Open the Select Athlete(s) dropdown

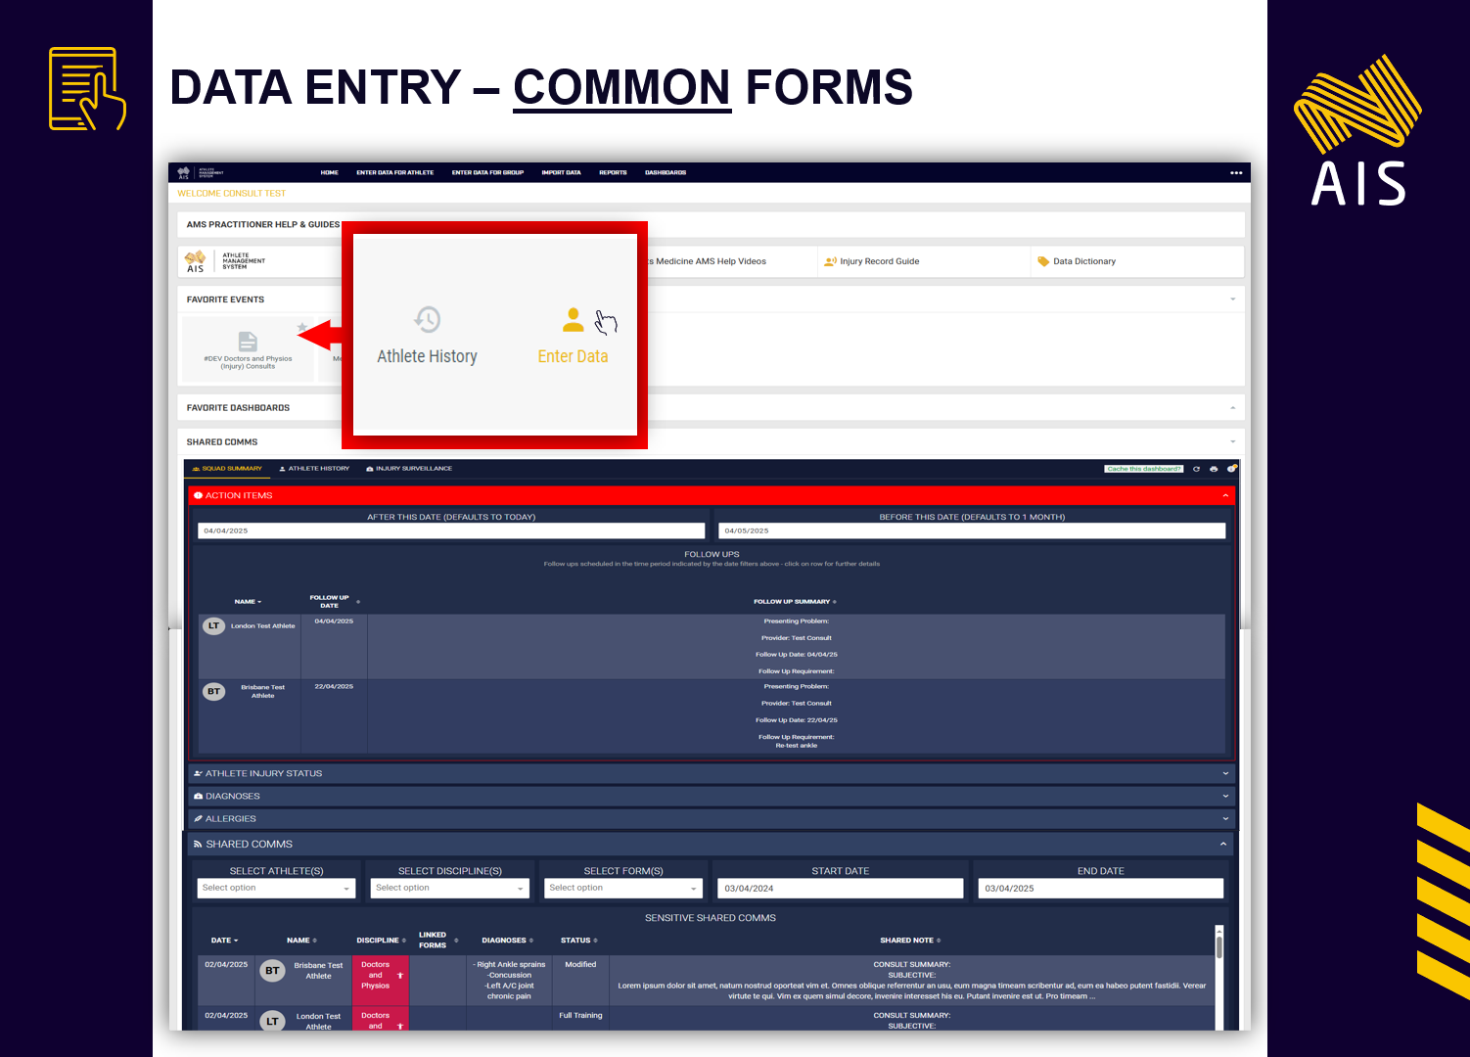276,888
